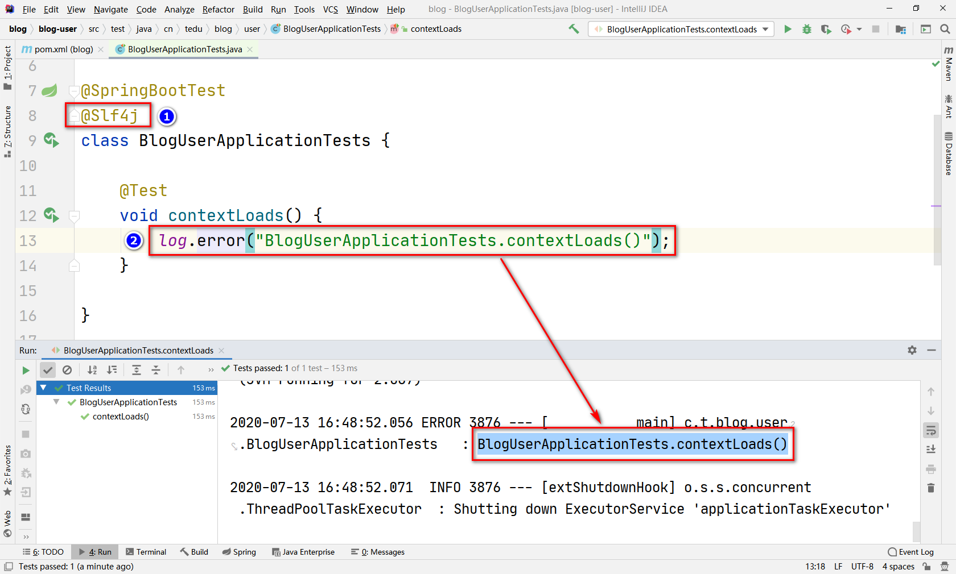The width and height of the screenshot is (956, 574).
Task: Select contextLoads() test result row
Action: click(127, 417)
